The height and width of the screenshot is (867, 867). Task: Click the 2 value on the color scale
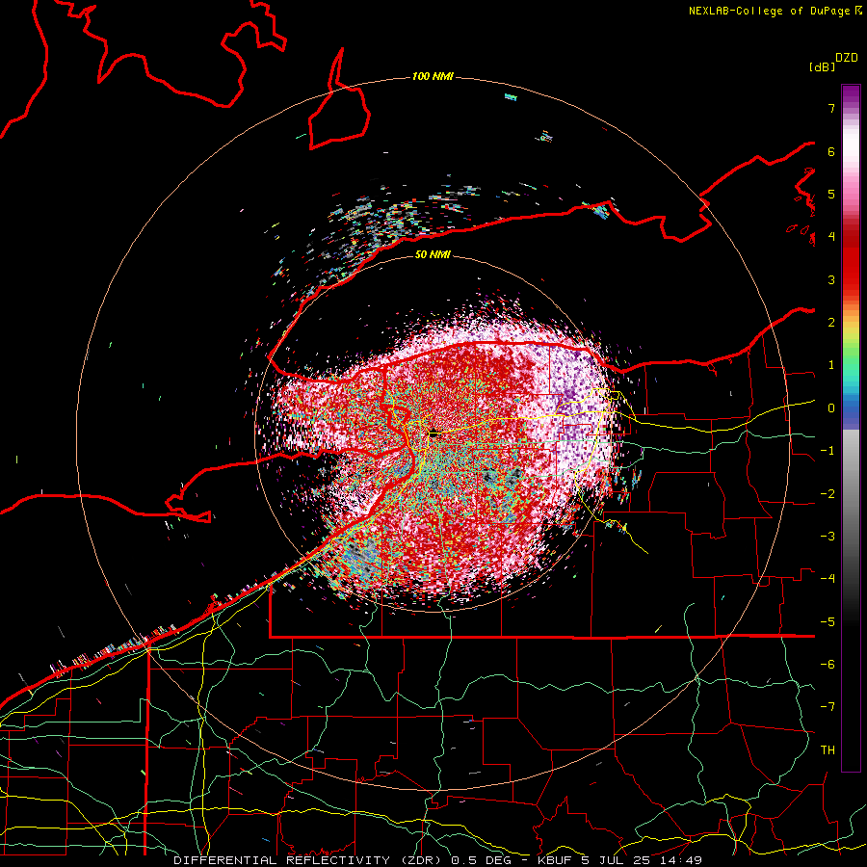[x=831, y=323]
